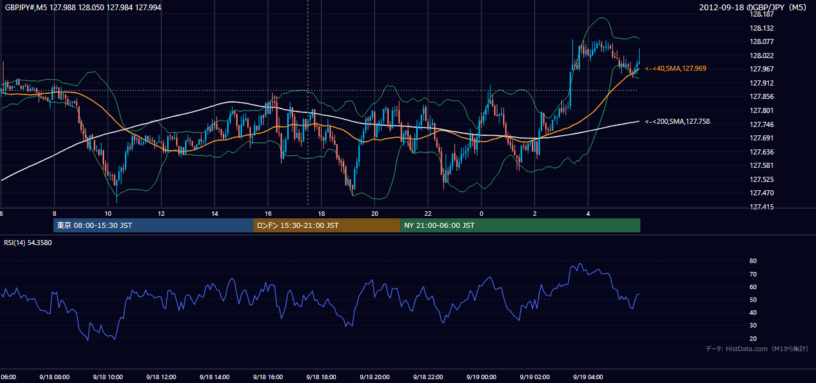Click the 2012-09-18 GBP/JPY (M5) chart title

click(x=754, y=7)
